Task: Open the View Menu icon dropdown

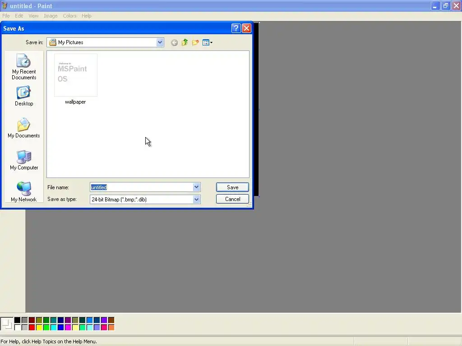Action: [x=208, y=43]
